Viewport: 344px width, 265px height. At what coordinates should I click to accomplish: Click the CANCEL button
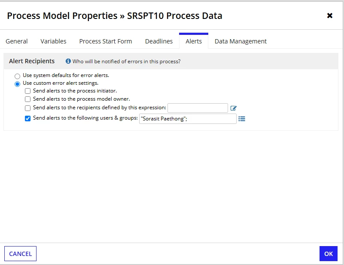(x=21, y=253)
